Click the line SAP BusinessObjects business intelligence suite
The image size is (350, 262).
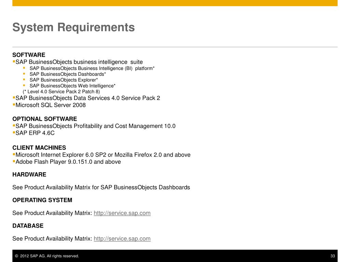pyautogui.click(x=79, y=62)
